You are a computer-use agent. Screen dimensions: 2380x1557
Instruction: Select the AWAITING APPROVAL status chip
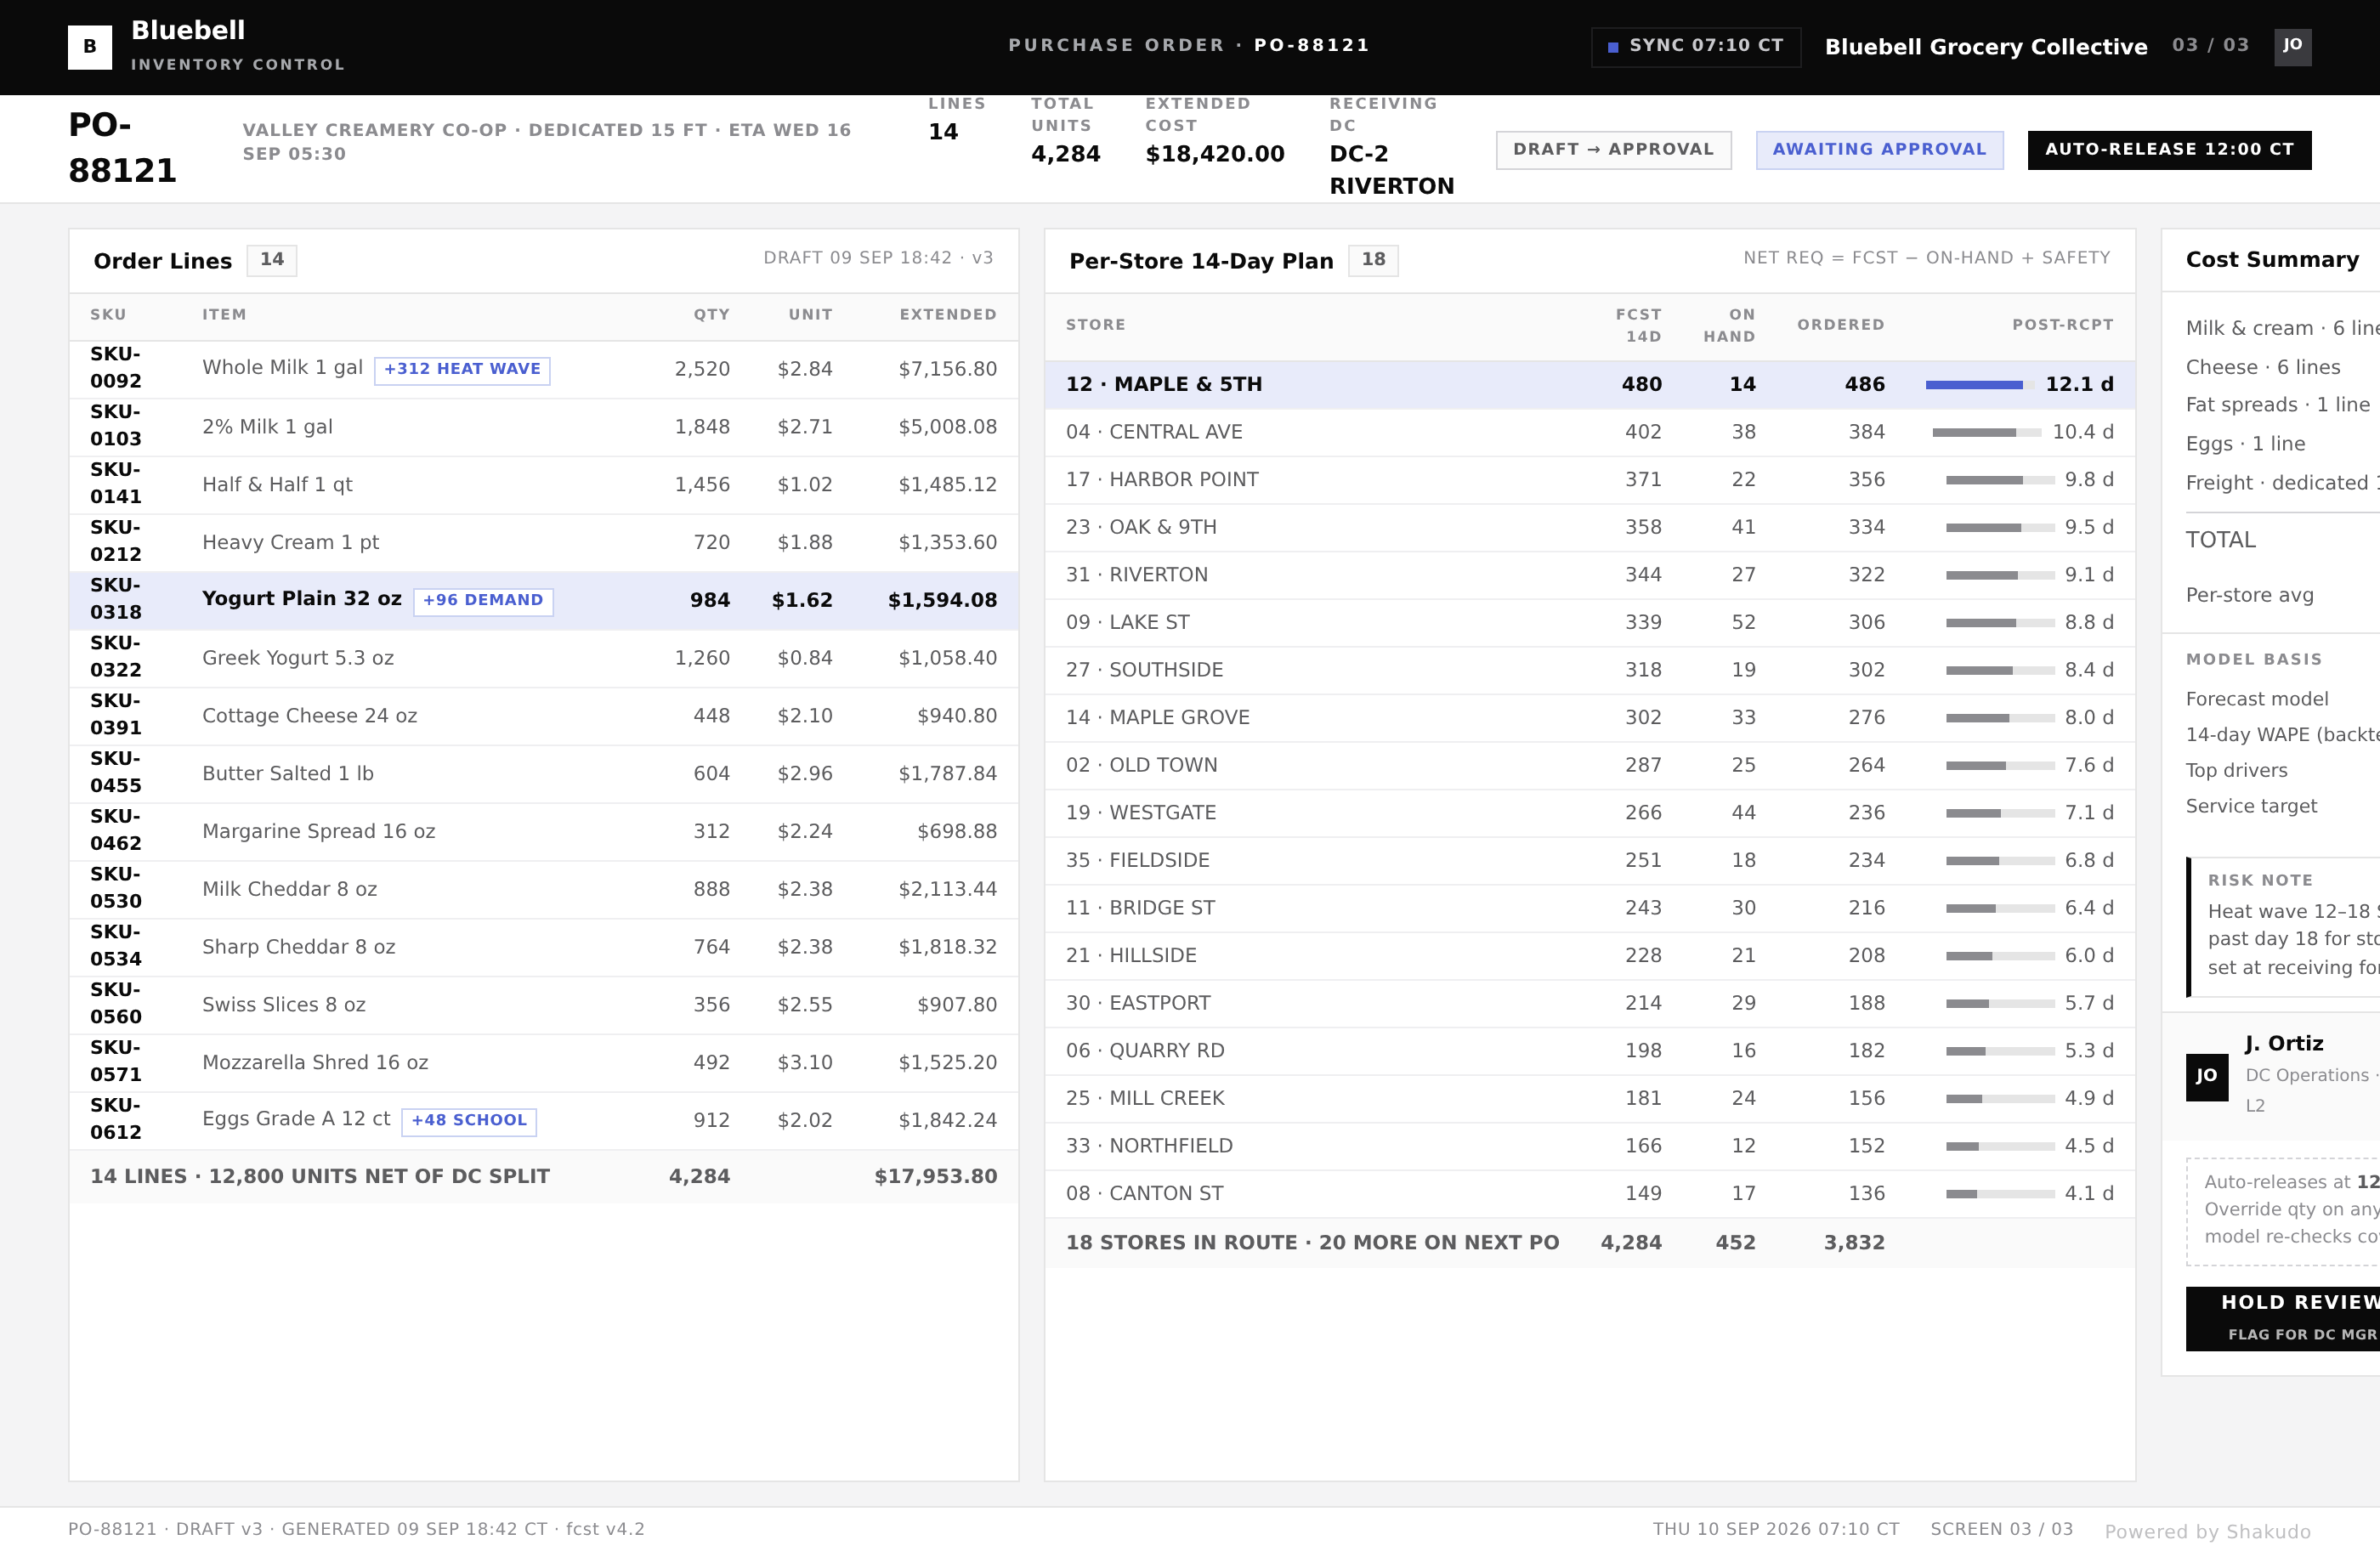pyautogui.click(x=1879, y=150)
